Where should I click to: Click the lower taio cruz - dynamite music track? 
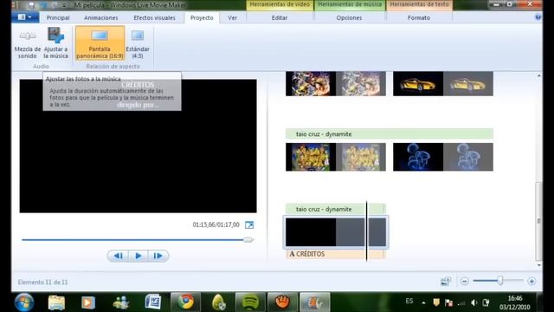pos(336,209)
